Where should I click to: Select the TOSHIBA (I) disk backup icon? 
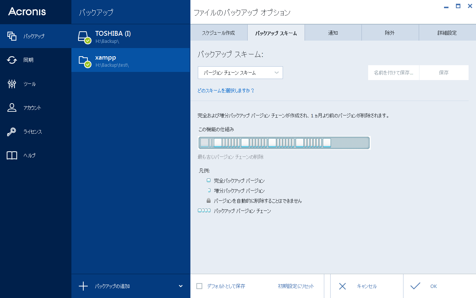click(x=84, y=37)
